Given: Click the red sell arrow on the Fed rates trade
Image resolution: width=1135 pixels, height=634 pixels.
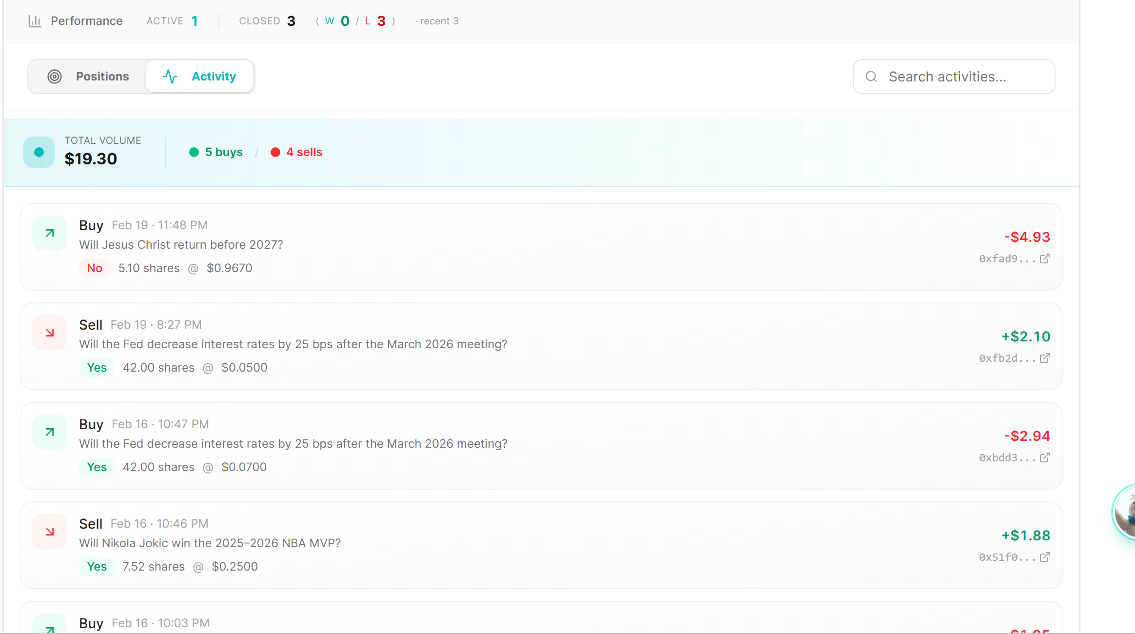Looking at the screenshot, I should pyautogui.click(x=50, y=333).
